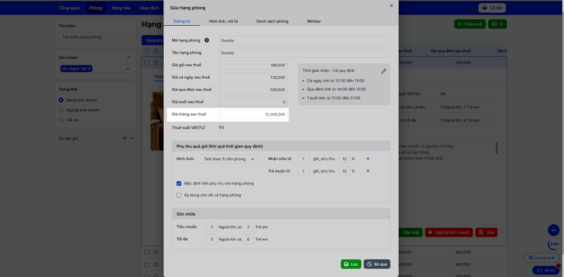The height and width of the screenshot is (277, 564).
Task: Click the Giá tháng sau thuế input field
Action: (253, 115)
